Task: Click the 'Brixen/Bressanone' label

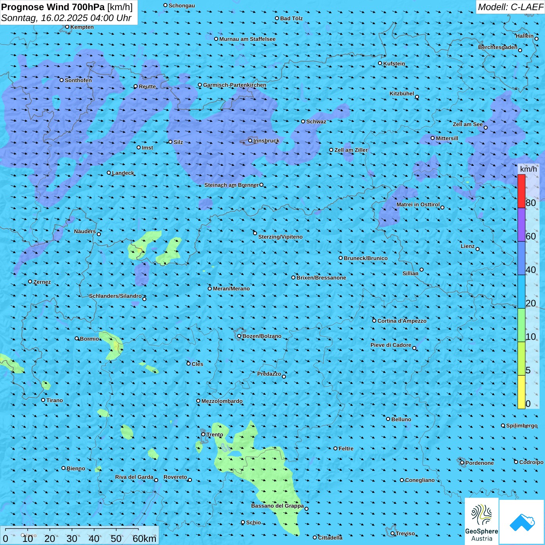Action: (321, 278)
